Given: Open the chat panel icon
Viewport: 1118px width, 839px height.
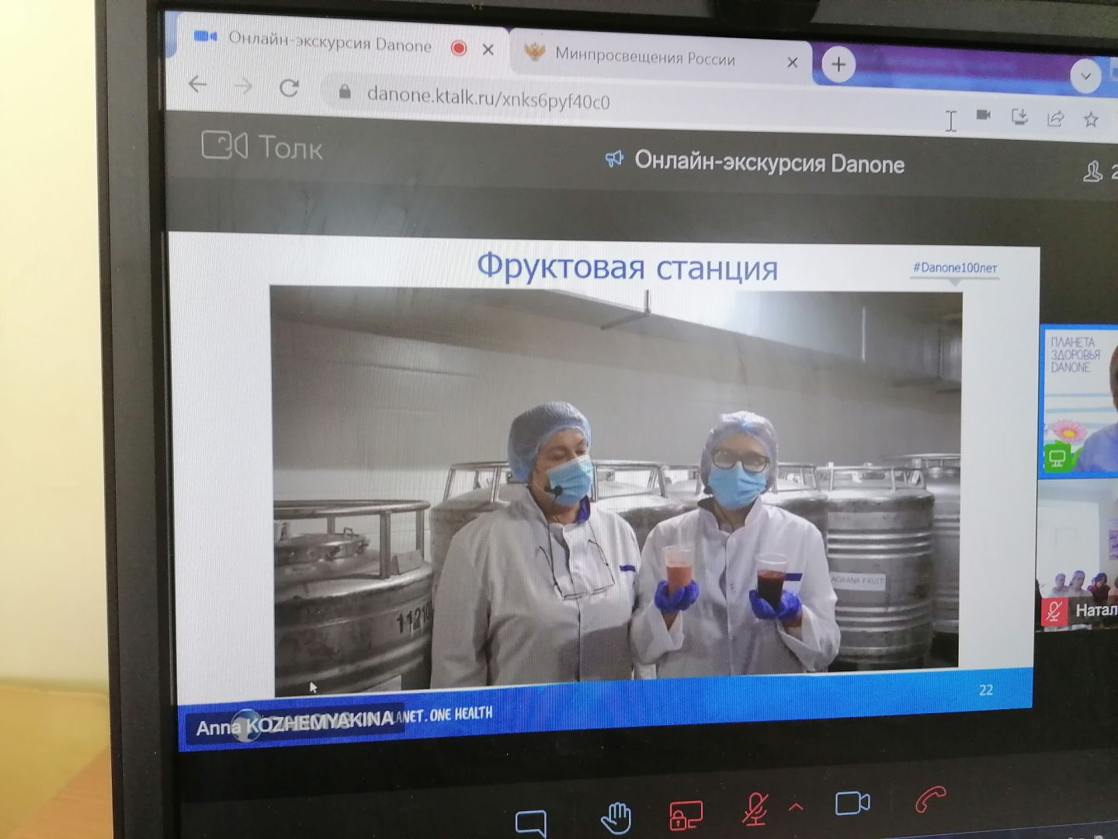Looking at the screenshot, I should (531, 823).
